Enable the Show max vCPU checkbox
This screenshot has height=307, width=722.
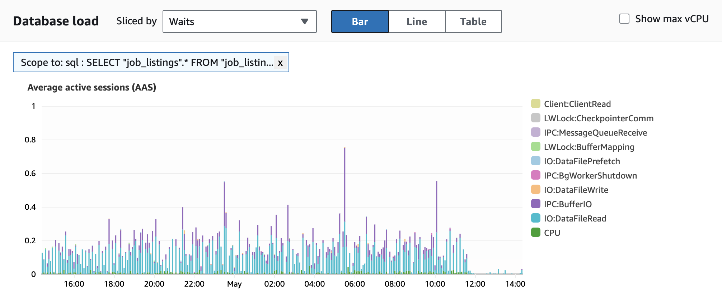624,19
